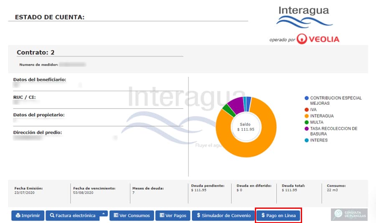Click the ESTADO DE CUENTA heading

[50, 17]
